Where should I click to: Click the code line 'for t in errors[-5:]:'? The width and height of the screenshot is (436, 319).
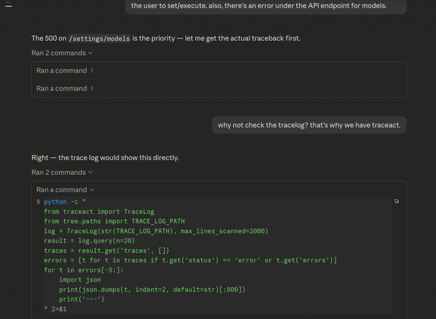[x=84, y=270]
